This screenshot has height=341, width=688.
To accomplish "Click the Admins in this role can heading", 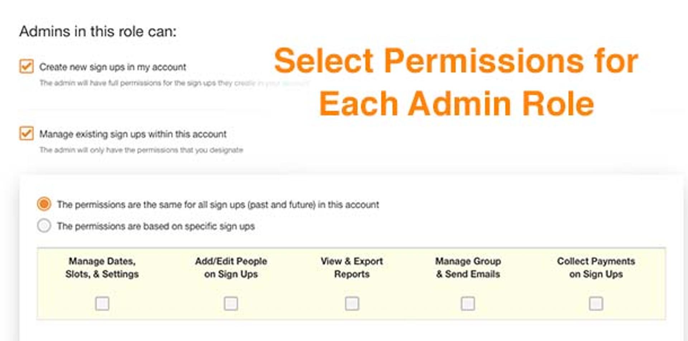I will click(x=98, y=31).
